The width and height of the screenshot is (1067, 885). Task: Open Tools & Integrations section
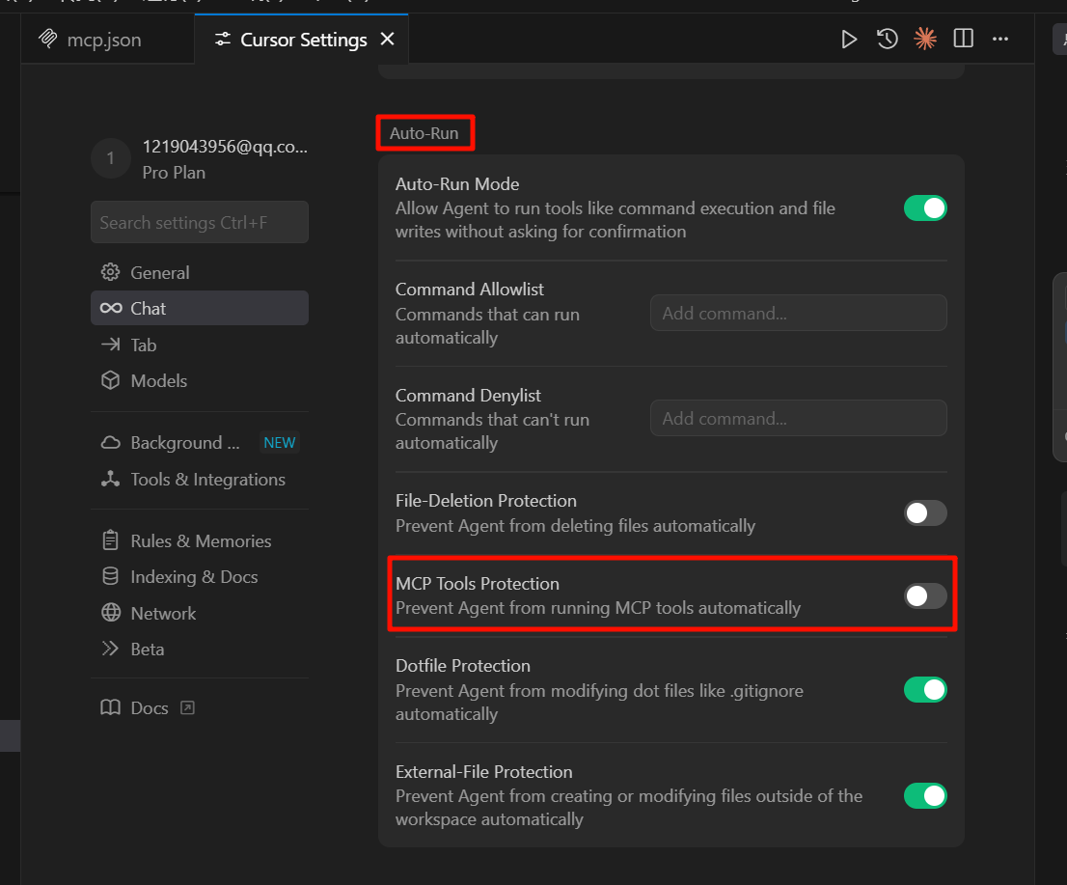click(200, 480)
